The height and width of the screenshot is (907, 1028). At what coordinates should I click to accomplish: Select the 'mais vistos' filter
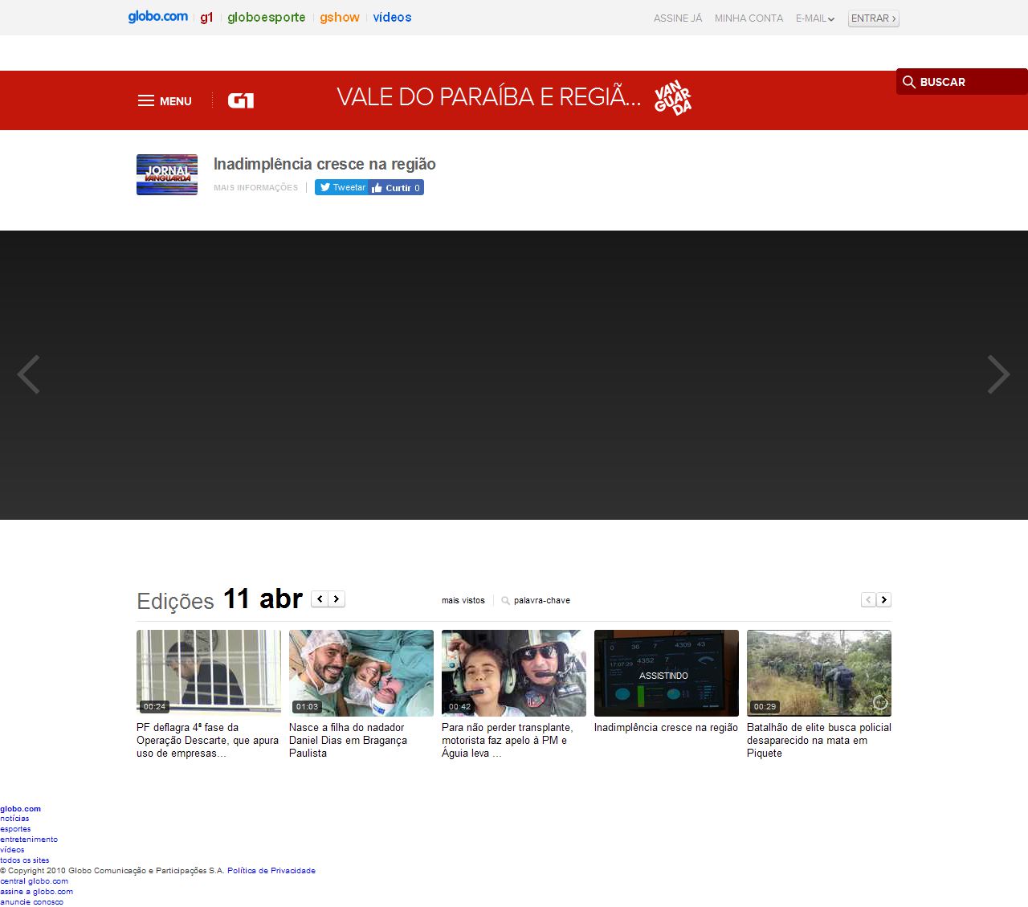tap(463, 600)
